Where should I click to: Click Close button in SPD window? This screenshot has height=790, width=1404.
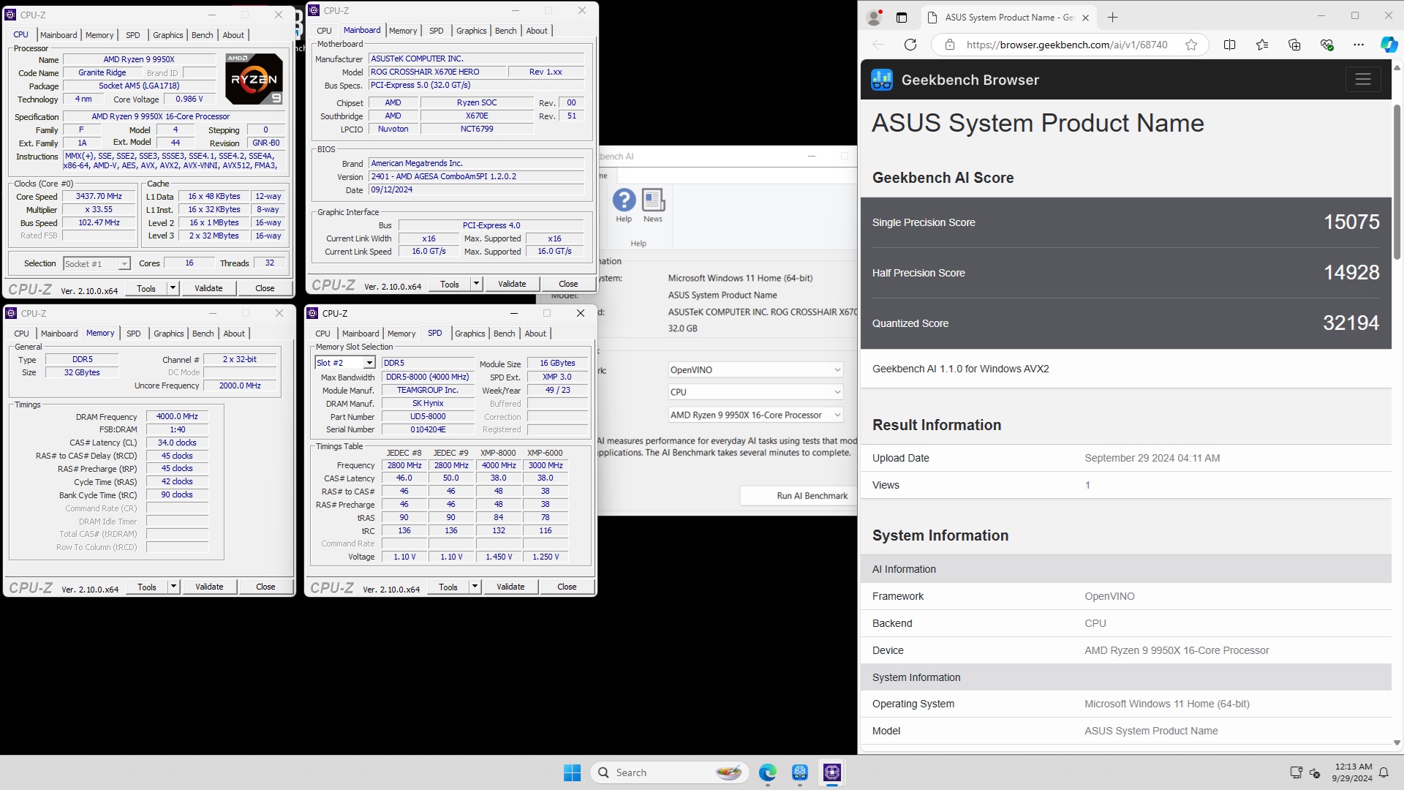pos(567,587)
